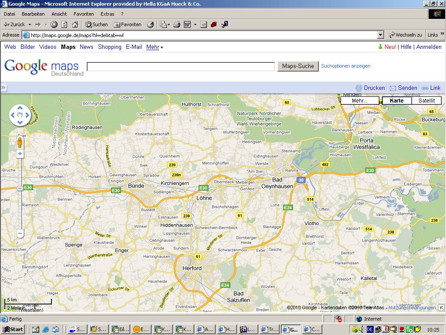Click the mail icon in IE toolbar
Viewport: 446px width, 335px height.
click(163, 24)
